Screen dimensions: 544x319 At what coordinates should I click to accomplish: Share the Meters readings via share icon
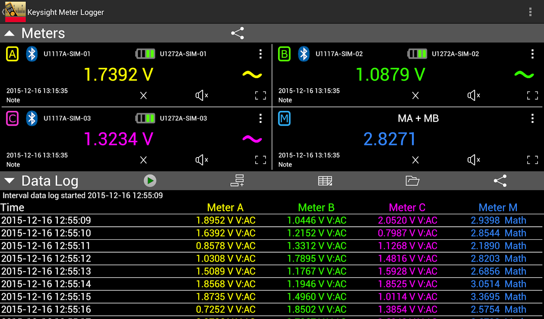point(238,33)
